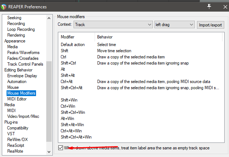Click the Import/export button
This screenshot has width=229, height=157.
(210, 25)
